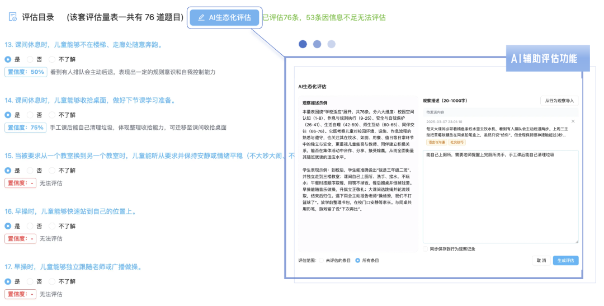Screen dimensions: 604x306
Task: Click the 无法评估 text under question 17
Action: pos(51,294)
